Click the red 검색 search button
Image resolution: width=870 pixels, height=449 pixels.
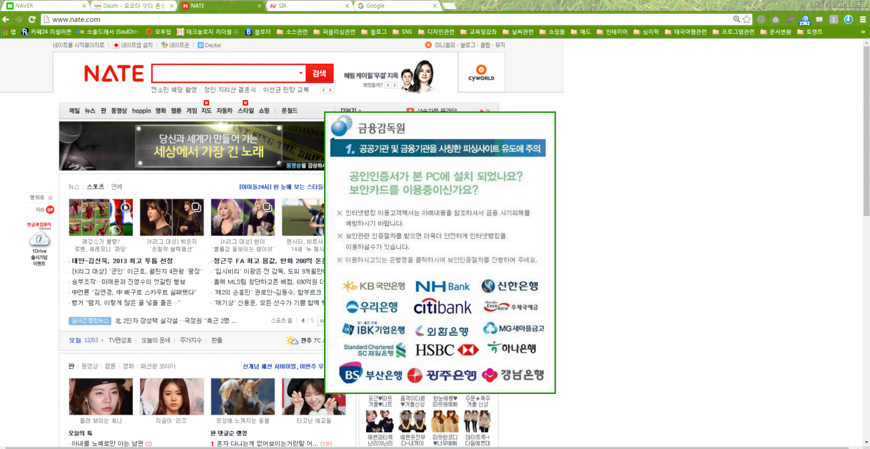point(319,73)
